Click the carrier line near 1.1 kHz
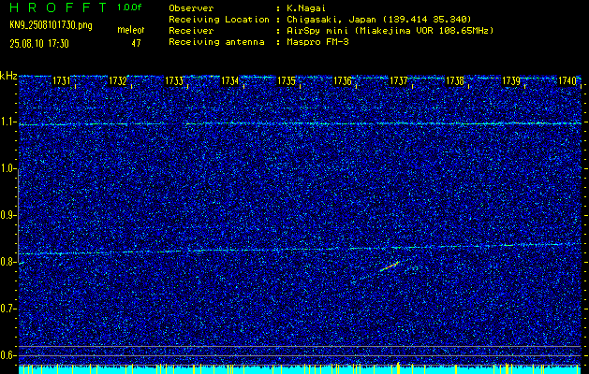 click(x=300, y=123)
